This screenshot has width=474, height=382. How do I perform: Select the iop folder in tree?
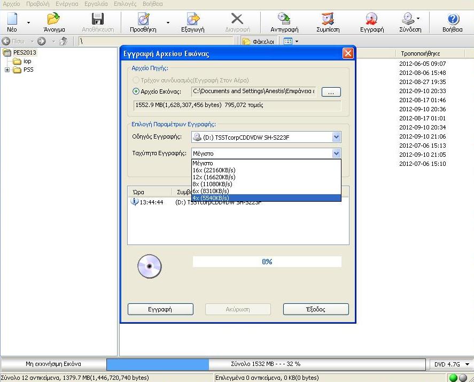[x=27, y=61]
